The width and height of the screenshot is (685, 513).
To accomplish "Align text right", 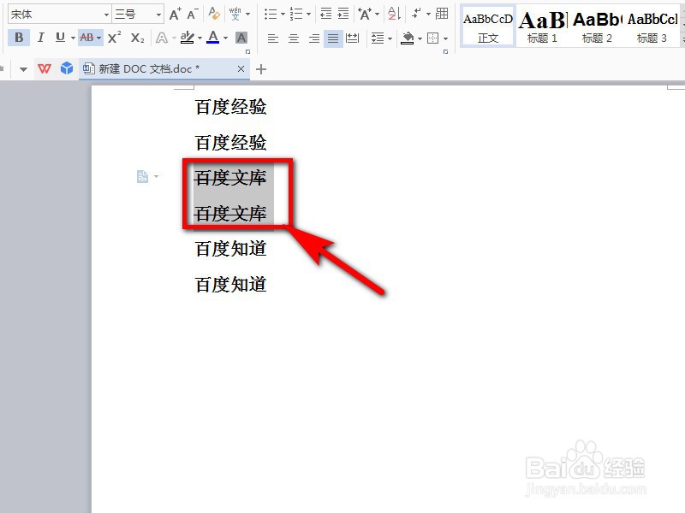I will 313,38.
